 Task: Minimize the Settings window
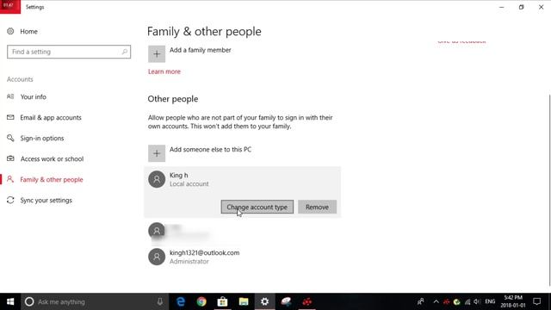501,7
